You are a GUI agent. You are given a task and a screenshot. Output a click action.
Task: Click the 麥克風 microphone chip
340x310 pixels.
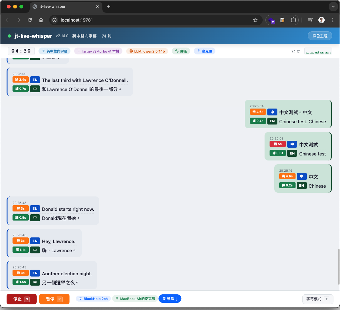[x=204, y=51]
